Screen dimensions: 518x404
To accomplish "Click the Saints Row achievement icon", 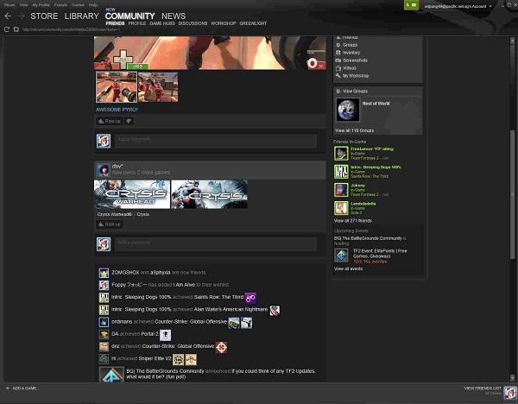I will click(x=250, y=299).
